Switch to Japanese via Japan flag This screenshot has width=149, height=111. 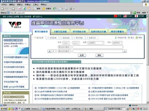click(136, 16)
